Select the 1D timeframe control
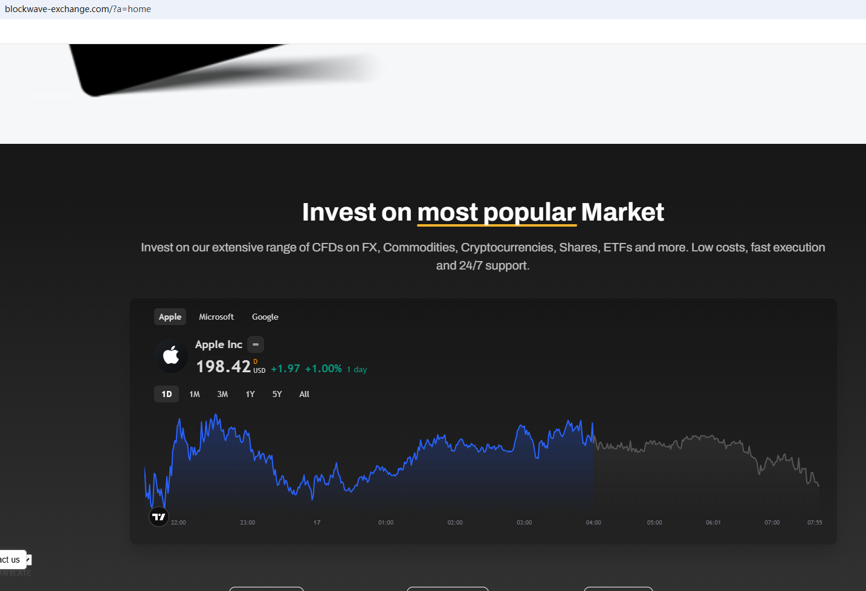 pyautogui.click(x=166, y=393)
